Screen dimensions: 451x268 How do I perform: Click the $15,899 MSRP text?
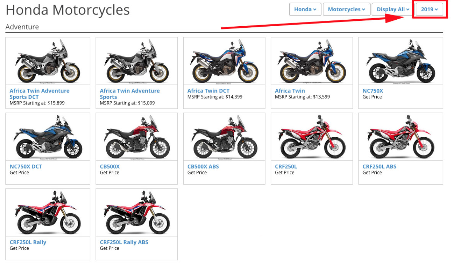click(37, 103)
